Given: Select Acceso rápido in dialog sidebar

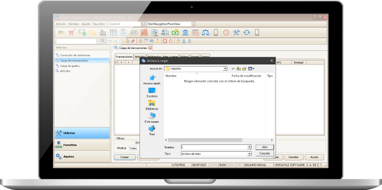Looking at the screenshot, I should pyautogui.click(x=152, y=79).
